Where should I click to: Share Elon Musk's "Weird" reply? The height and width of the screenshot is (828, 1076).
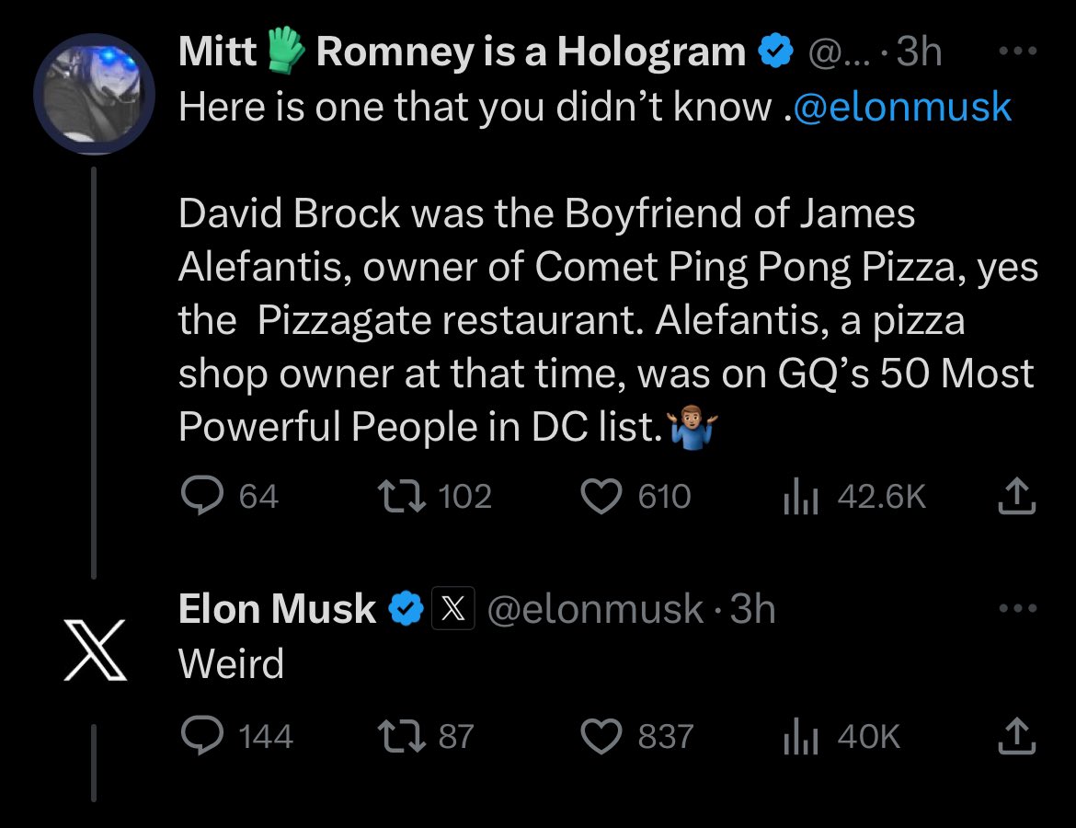[1017, 736]
